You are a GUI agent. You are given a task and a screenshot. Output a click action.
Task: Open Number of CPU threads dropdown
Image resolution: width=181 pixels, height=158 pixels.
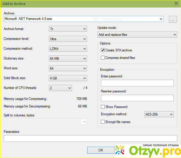click(x=60, y=88)
